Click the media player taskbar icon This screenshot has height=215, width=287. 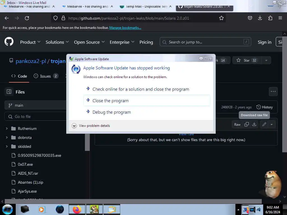pyautogui.click(x=41, y=209)
